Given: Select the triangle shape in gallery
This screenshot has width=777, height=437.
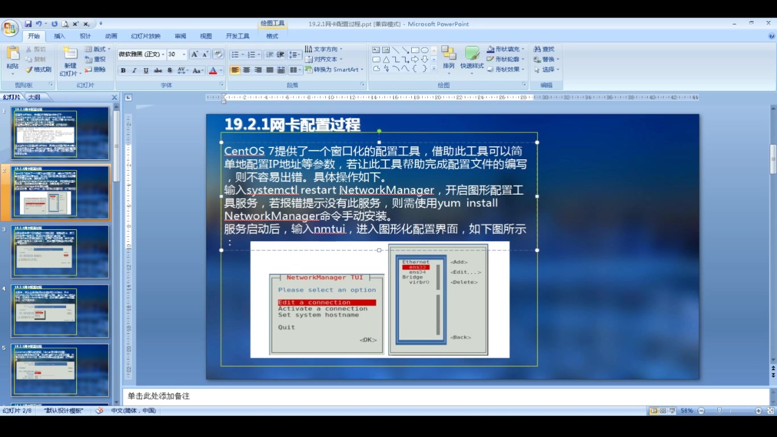Looking at the screenshot, I should [x=386, y=59].
